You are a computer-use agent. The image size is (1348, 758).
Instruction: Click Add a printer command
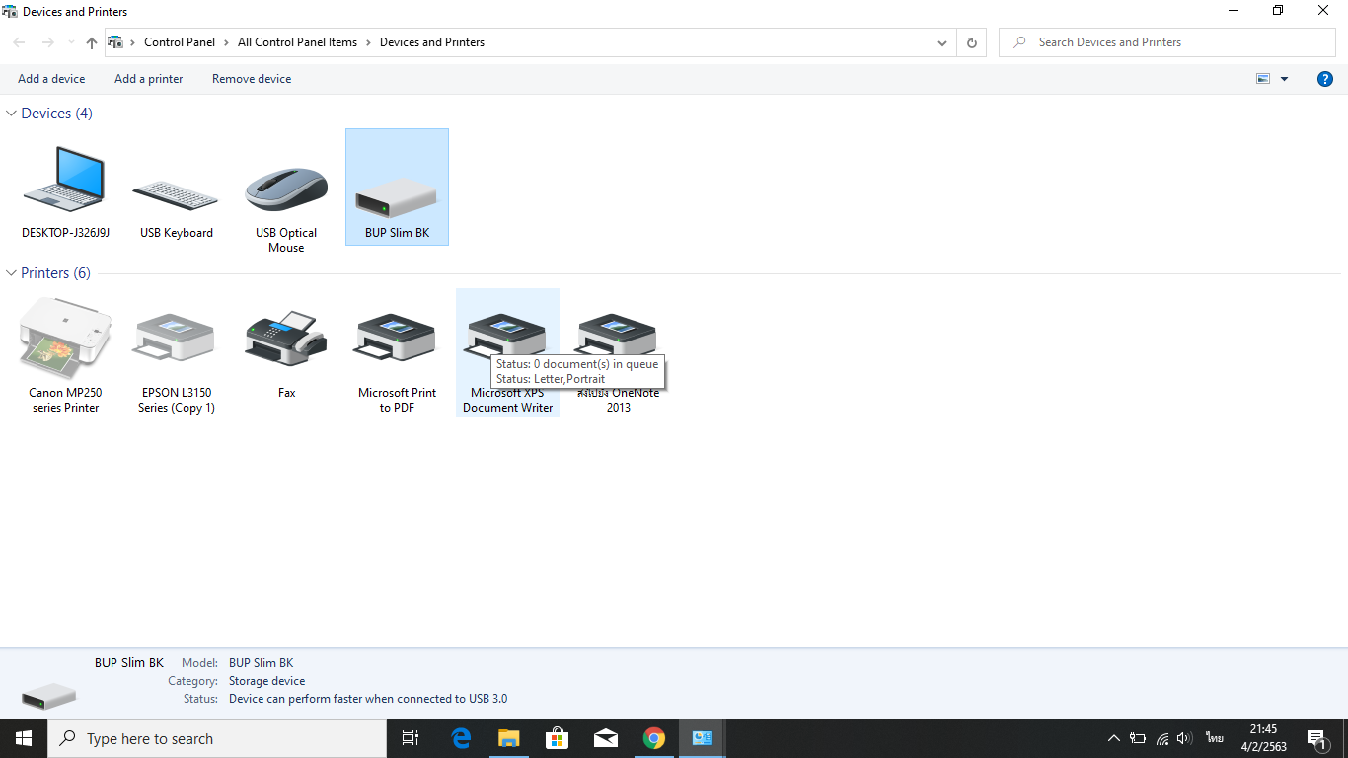coord(149,79)
